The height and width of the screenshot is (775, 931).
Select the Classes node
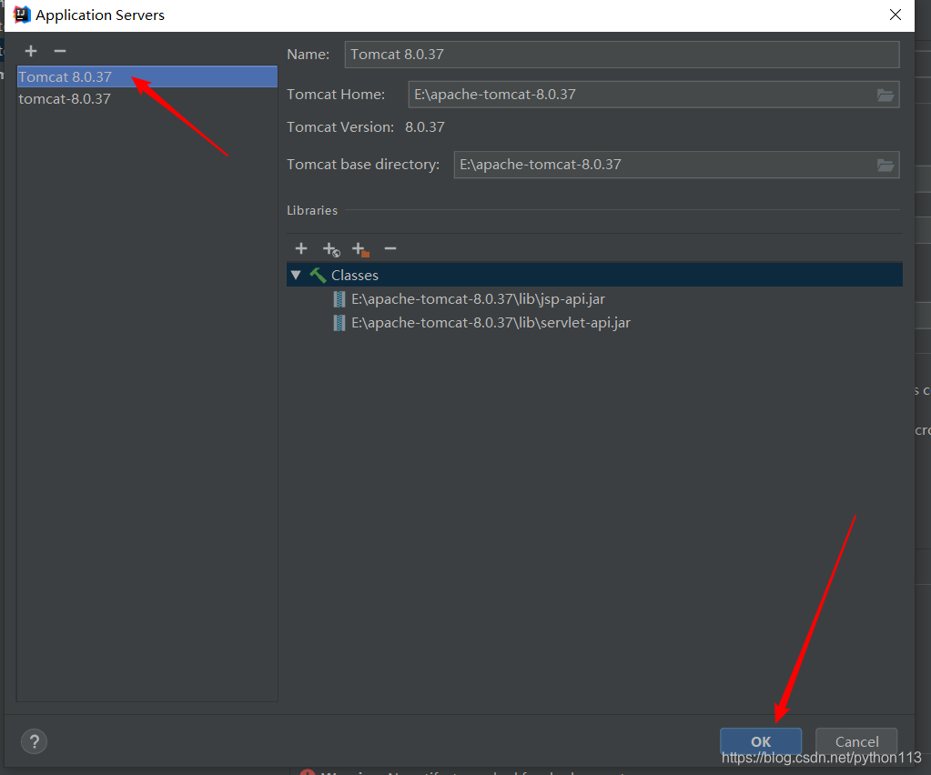[594, 275]
